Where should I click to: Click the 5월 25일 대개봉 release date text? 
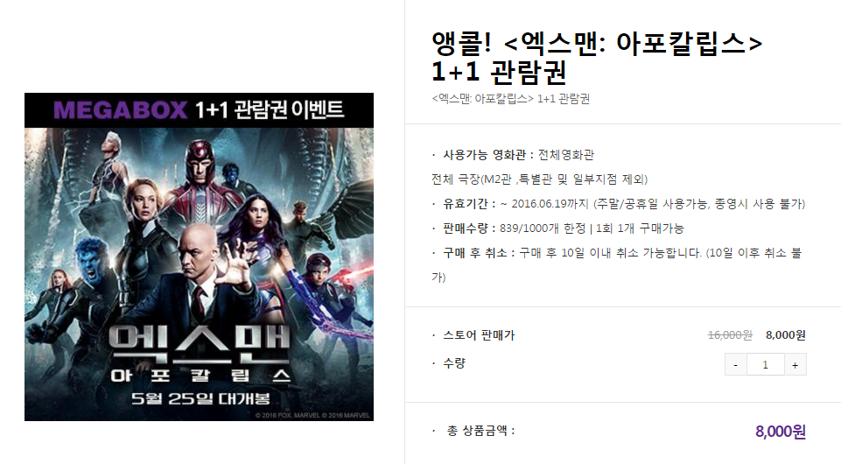[x=200, y=398]
